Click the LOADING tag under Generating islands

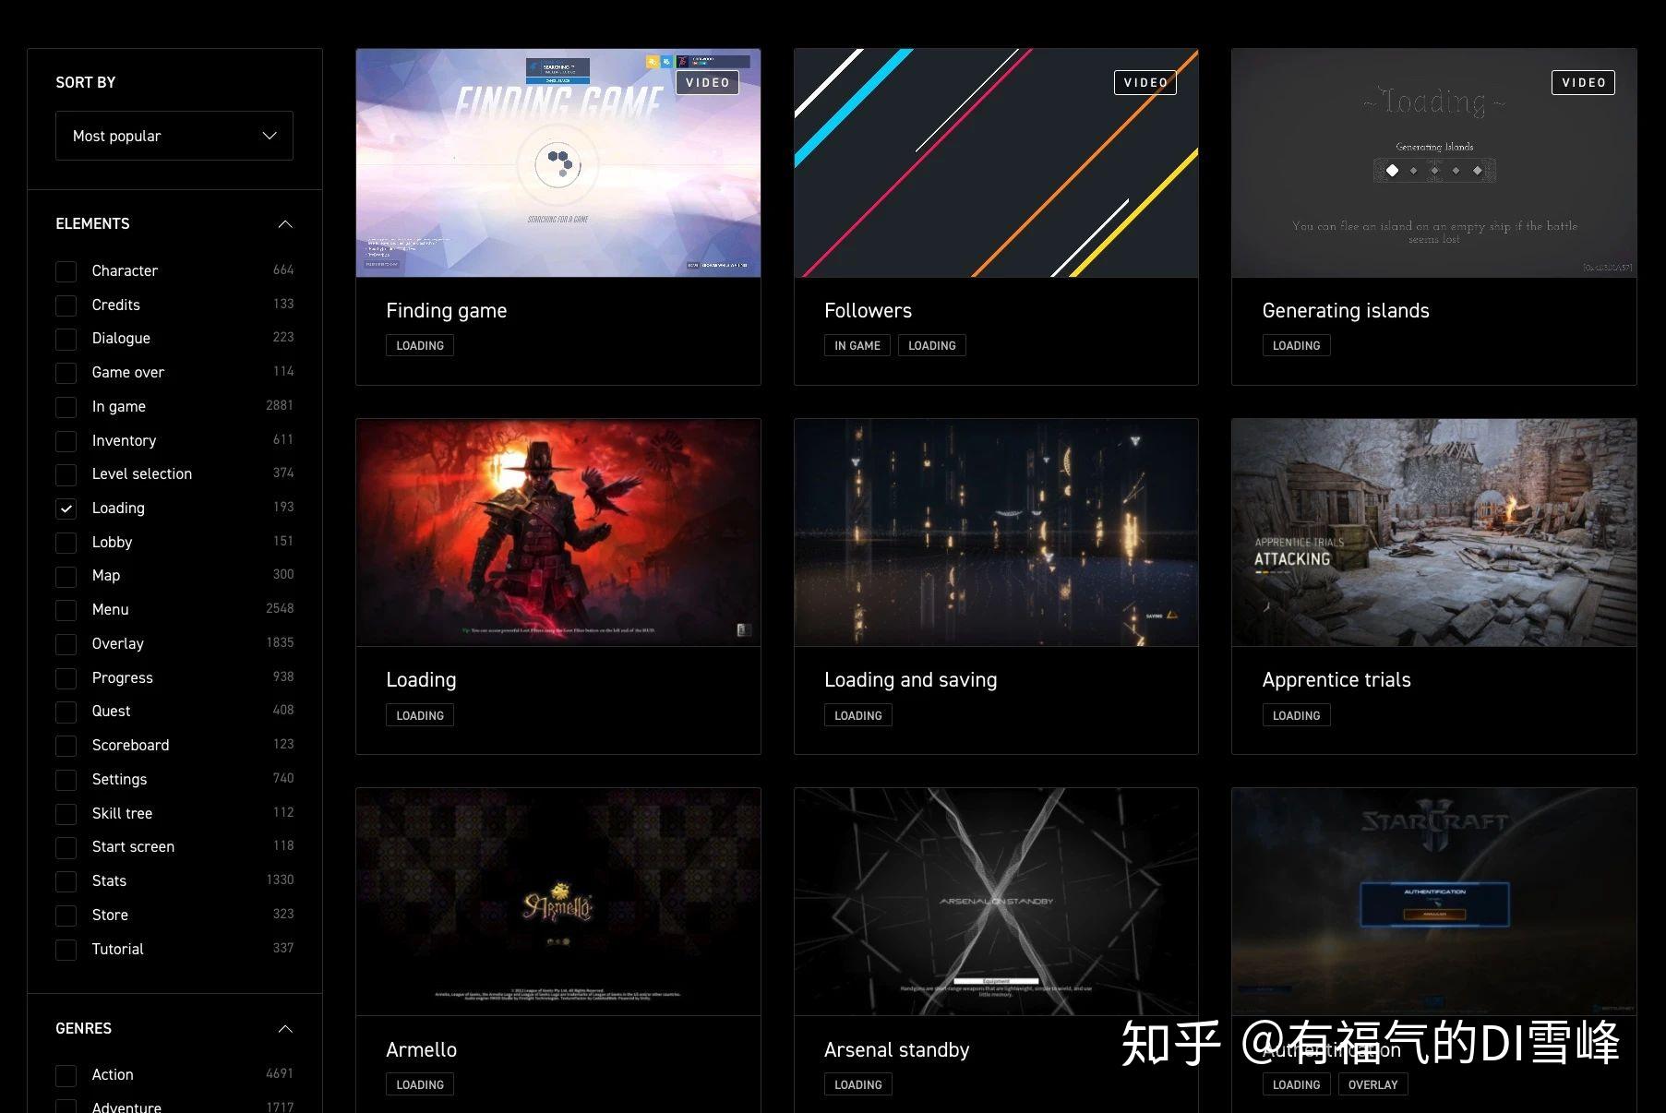[1296, 346]
